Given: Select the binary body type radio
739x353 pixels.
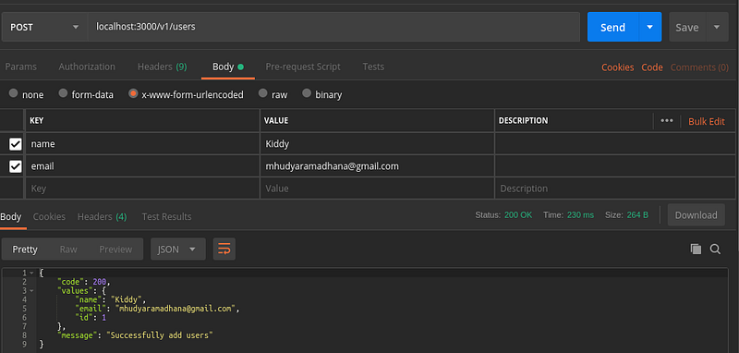Looking at the screenshot, I should [x=307, y=93].
